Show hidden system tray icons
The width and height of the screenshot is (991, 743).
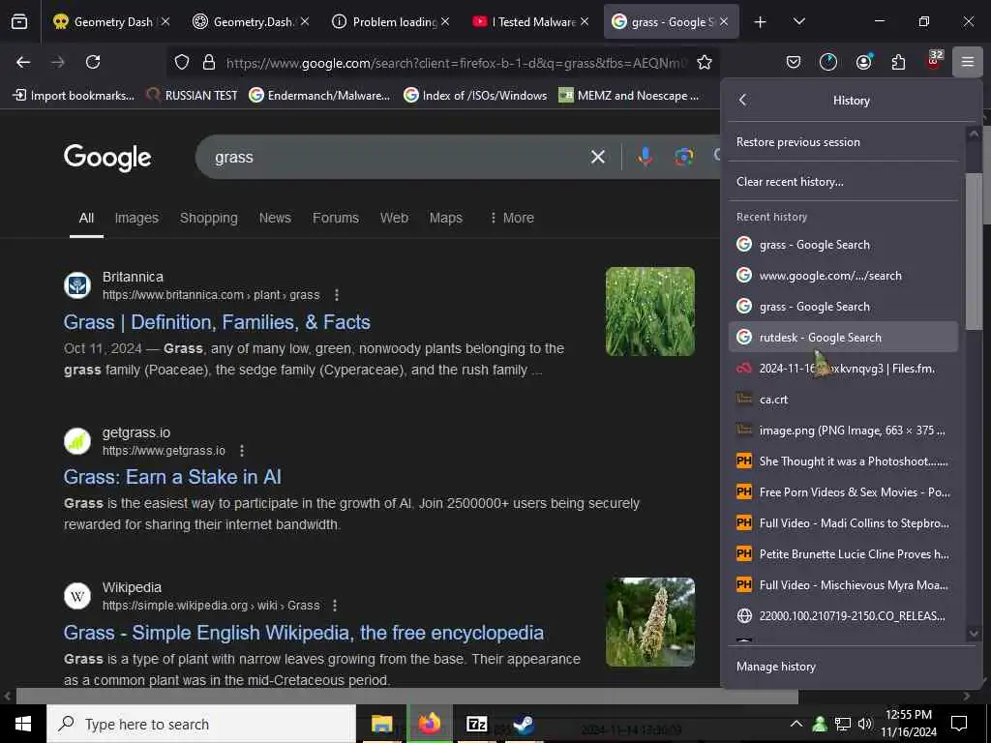[796, 724]
